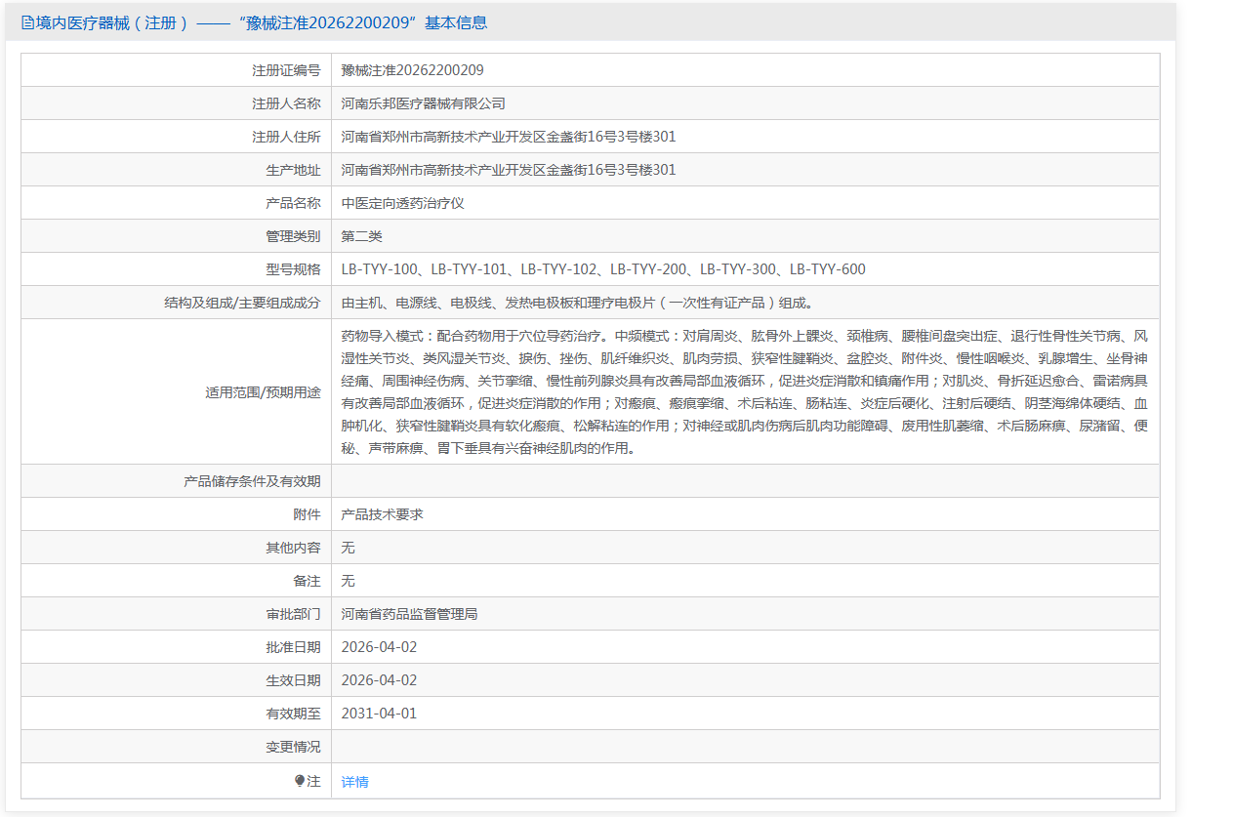Click the 注册证编号 label
The height and width of the screenshot is (817, 1233).
click(286, 70)
